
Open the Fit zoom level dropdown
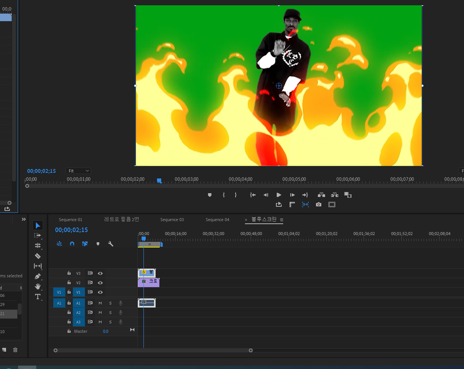tap(79, 171)
